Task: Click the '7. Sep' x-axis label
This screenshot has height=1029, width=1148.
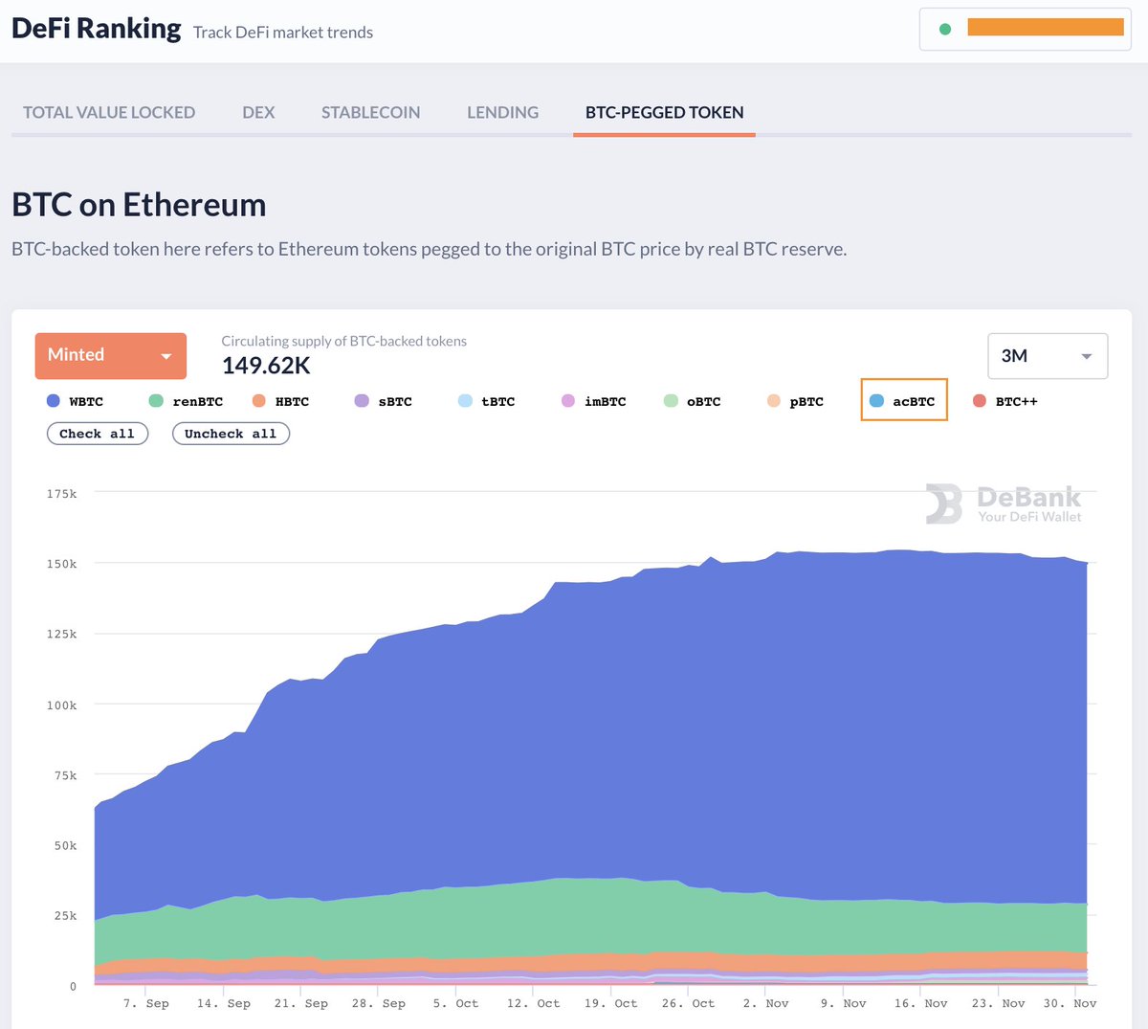Action: [146, 1003]
